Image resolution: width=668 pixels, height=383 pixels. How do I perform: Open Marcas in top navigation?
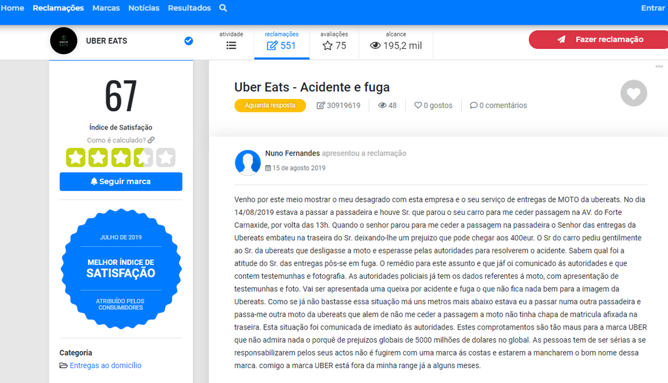pos(106,8)
